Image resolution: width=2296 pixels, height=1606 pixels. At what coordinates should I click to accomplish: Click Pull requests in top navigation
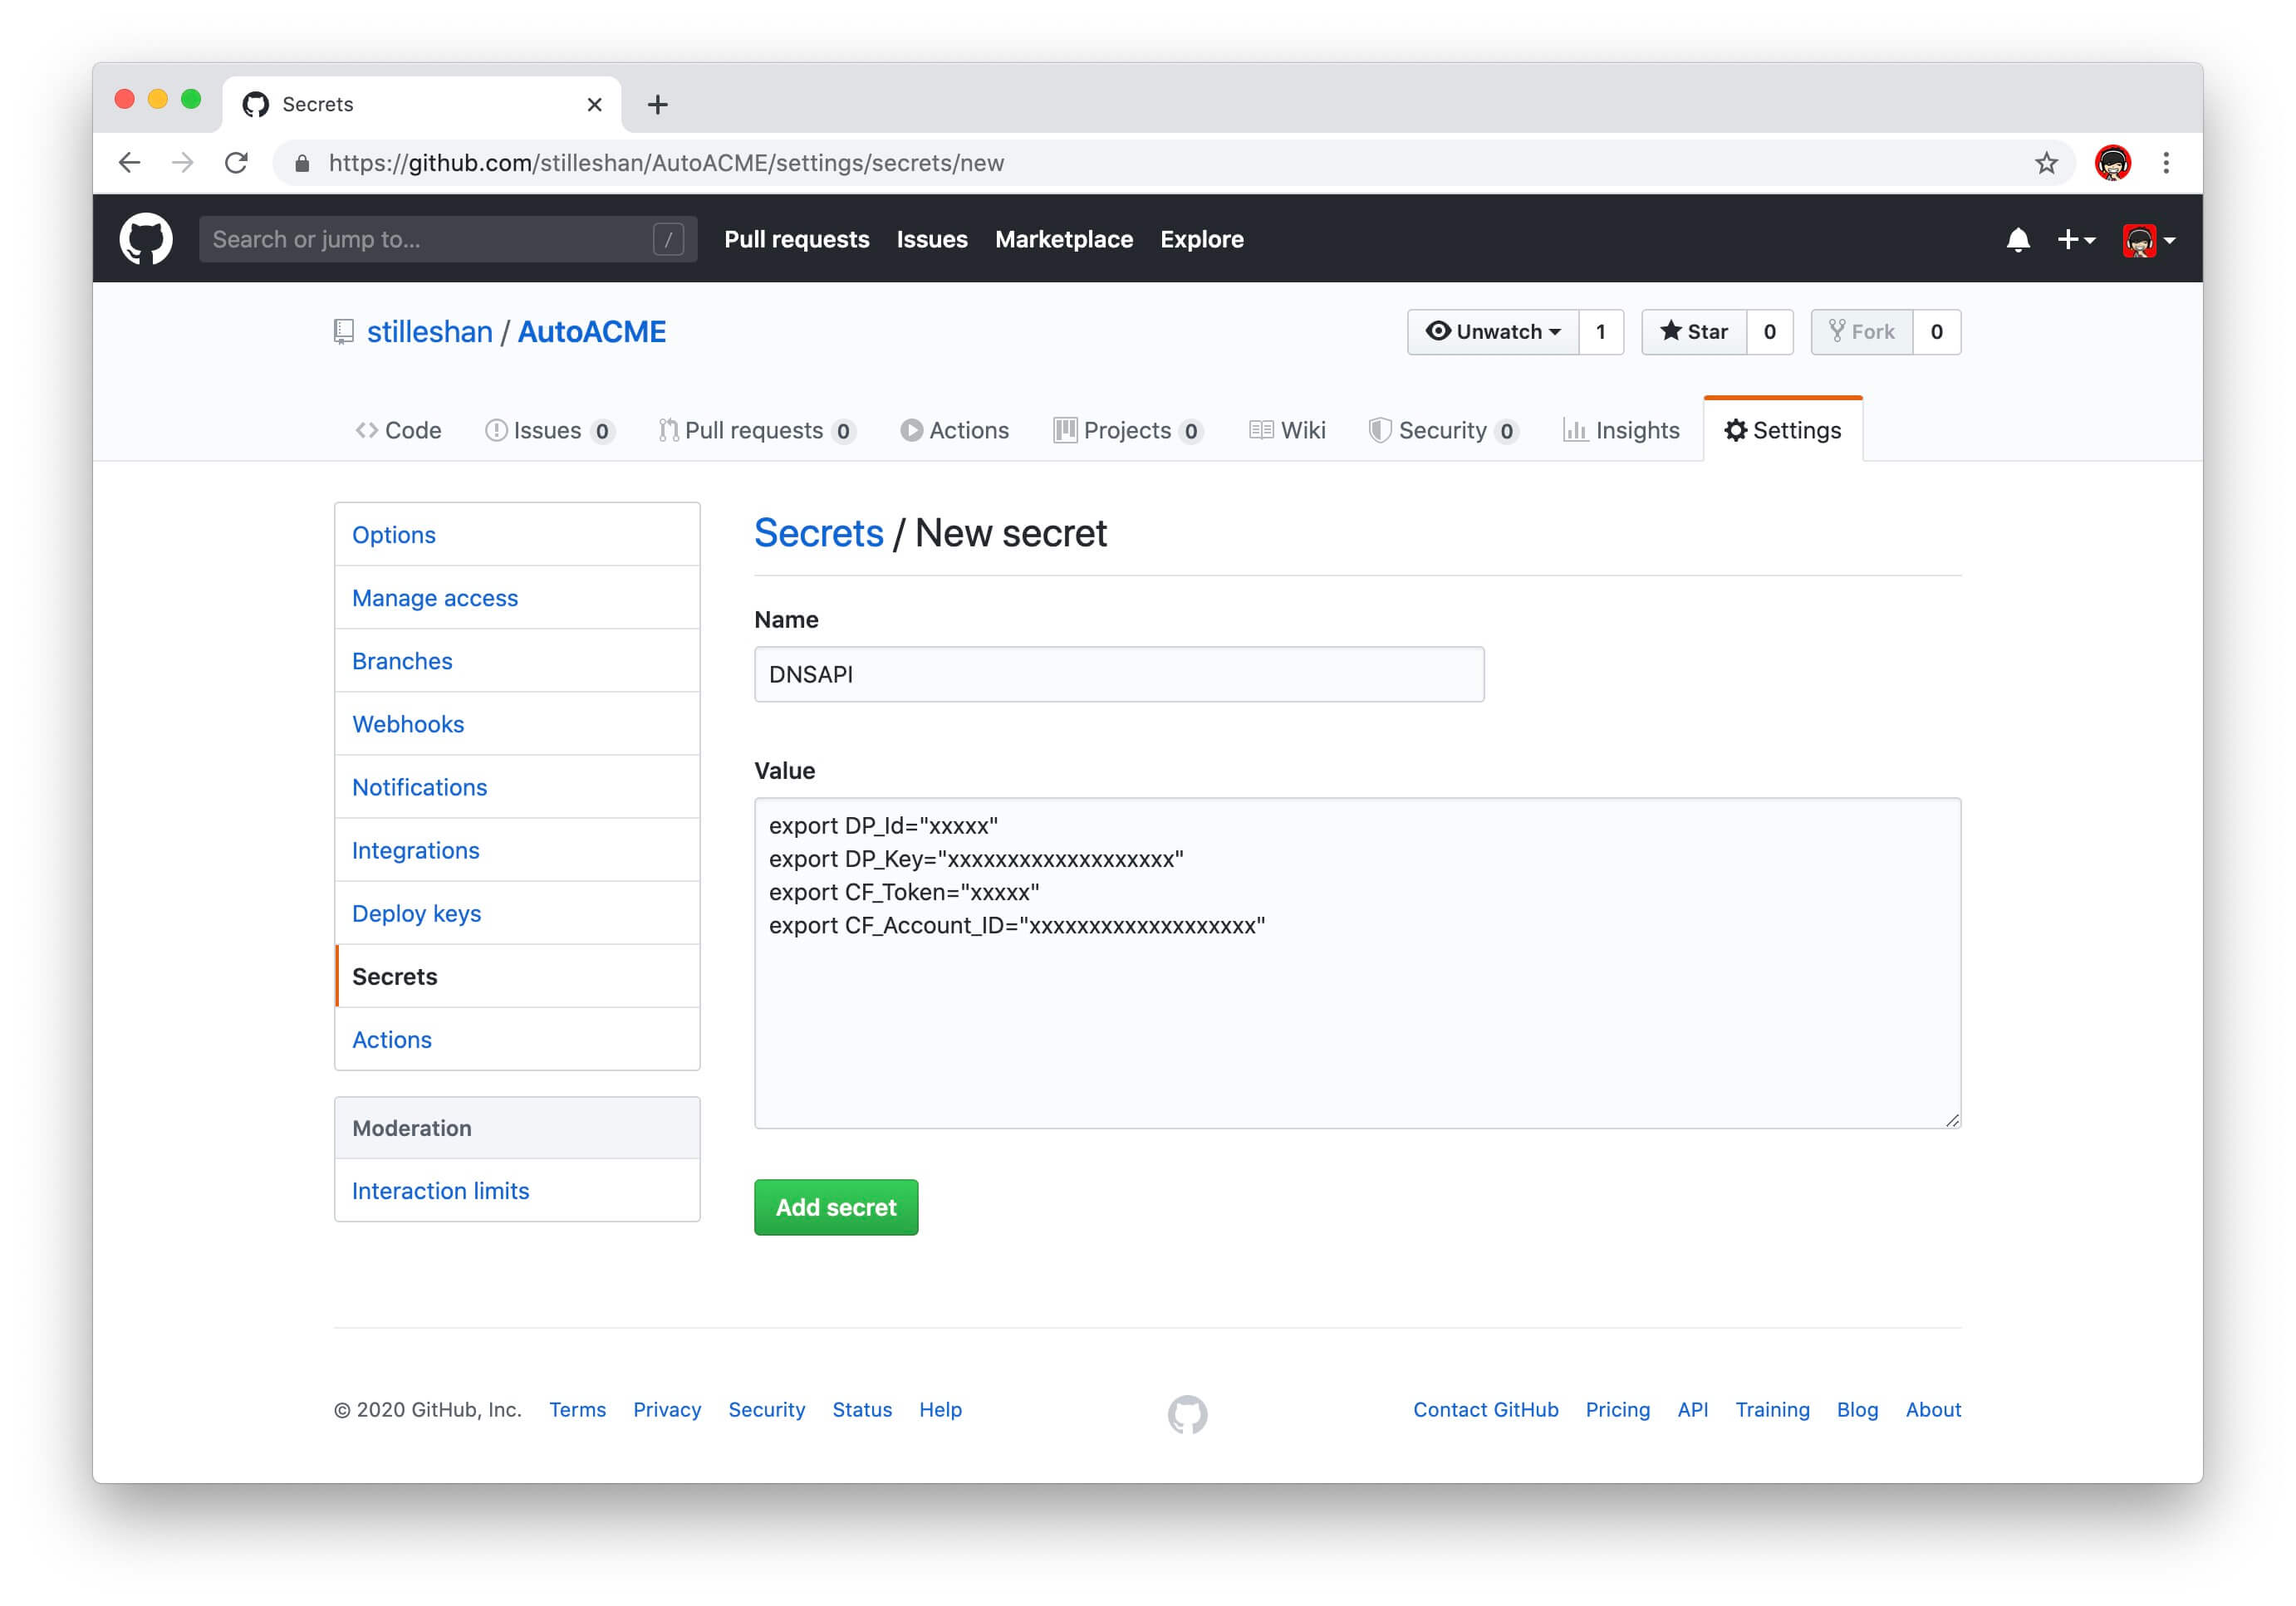coord(796,240)
